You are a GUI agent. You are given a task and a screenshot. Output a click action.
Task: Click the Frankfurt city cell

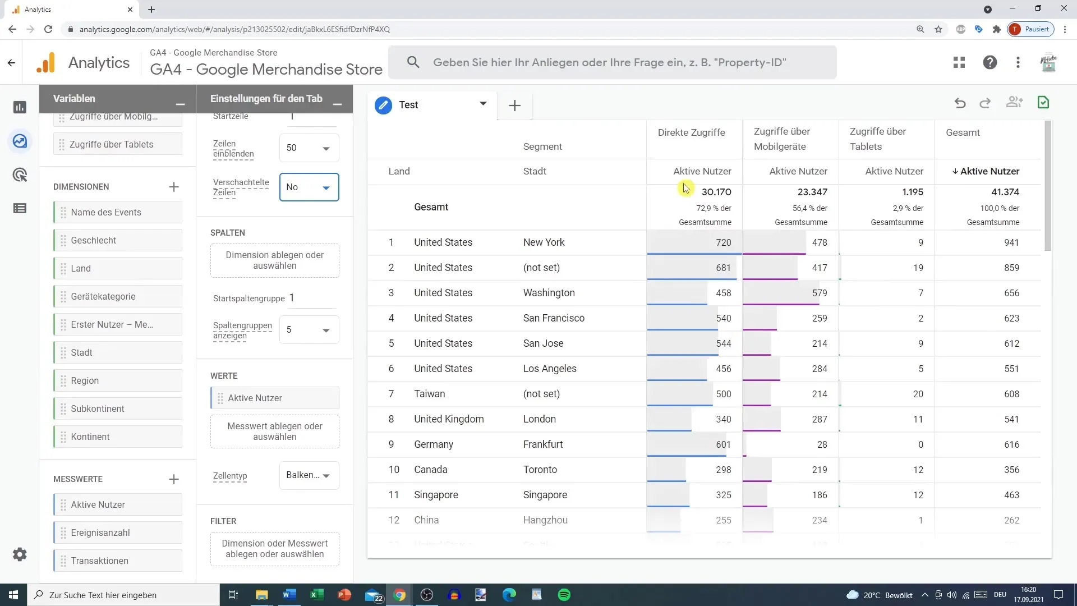click(x=542, y=444)
